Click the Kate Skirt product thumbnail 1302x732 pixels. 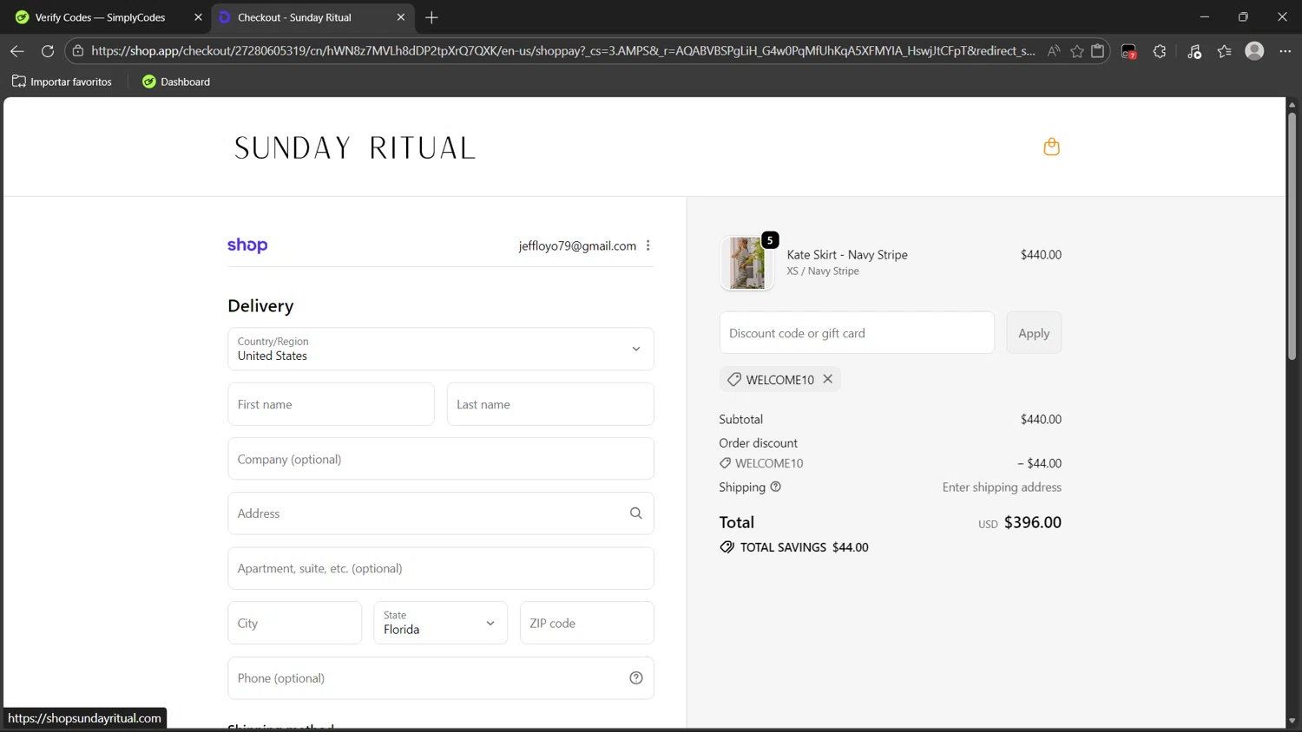[747, 263]
